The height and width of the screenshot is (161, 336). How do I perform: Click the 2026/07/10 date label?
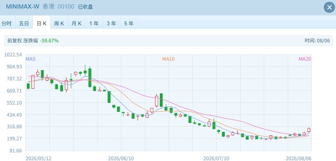click(216, 158)
